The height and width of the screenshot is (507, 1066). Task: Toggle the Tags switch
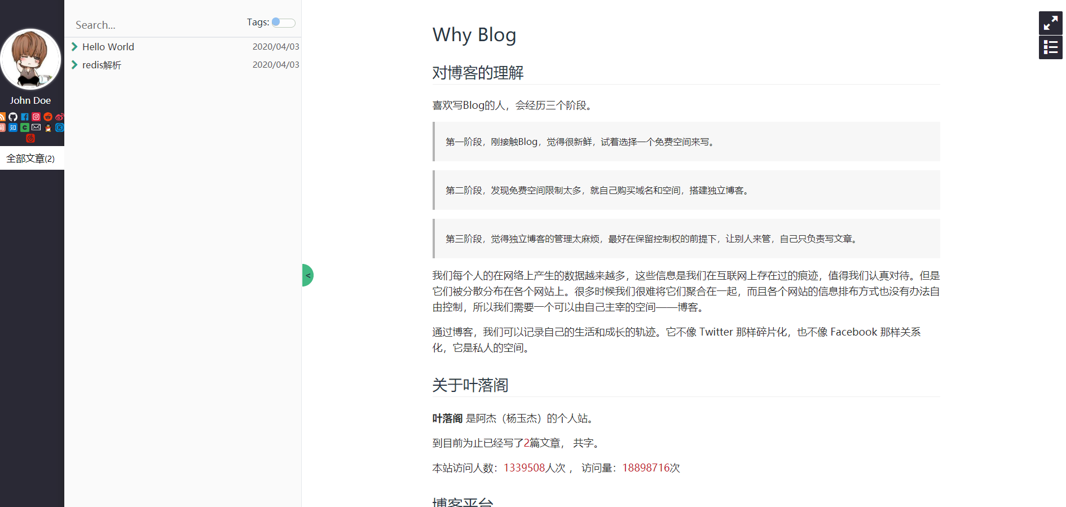(x=283, y=23)
